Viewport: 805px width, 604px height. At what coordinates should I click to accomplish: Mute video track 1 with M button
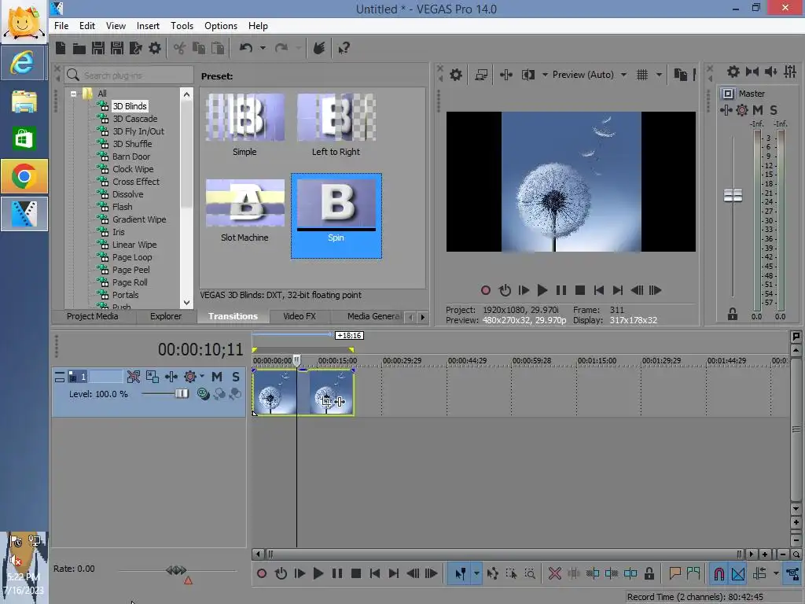pos(217,377)
